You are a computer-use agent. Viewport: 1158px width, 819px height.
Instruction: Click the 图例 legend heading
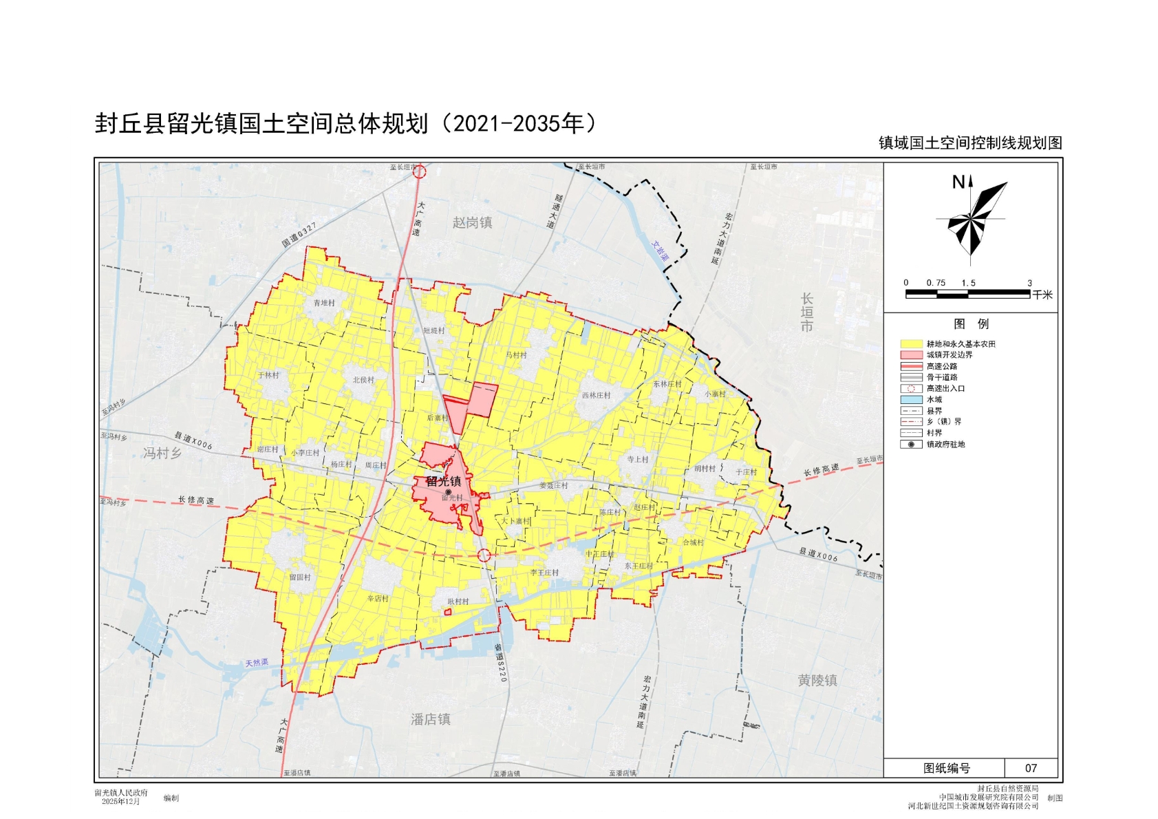click(x=971, y=324)
